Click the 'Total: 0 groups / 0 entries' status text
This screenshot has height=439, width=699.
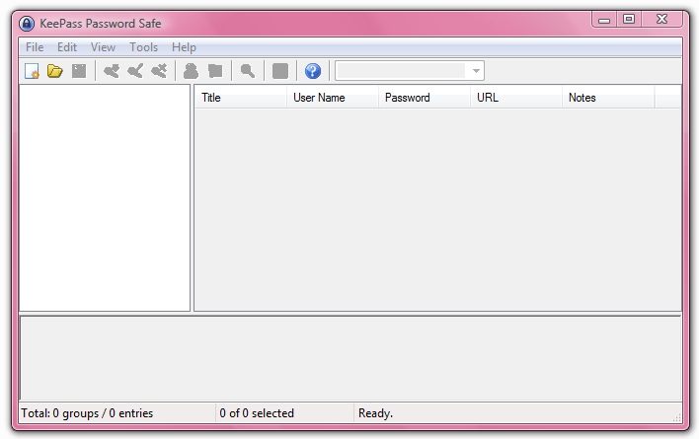coord(87,413)
